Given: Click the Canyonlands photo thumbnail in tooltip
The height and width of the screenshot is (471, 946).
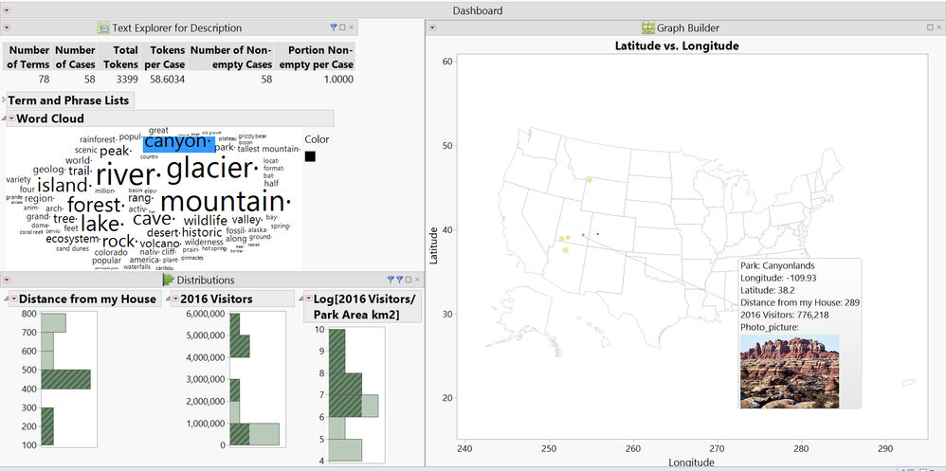Looking at the screenshot, I should [x=790, y=371].
